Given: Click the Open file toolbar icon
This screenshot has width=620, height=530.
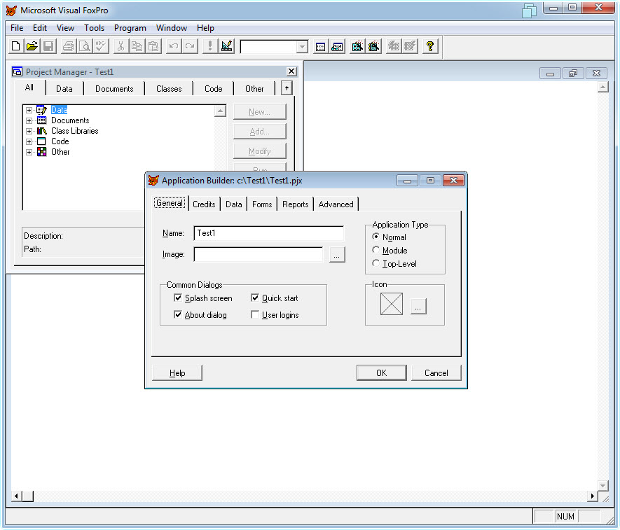Looking at the screenshot, I should [x=32, y=46].
